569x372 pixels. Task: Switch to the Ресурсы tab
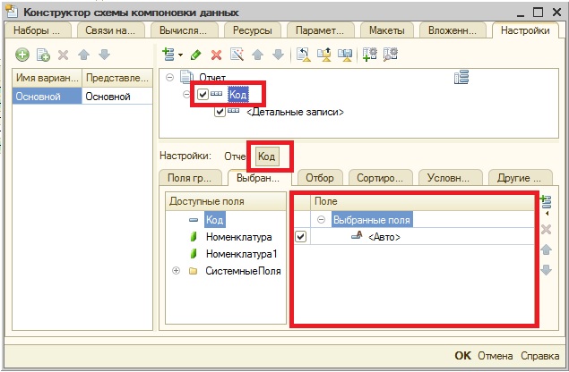[x=254, y=30]
